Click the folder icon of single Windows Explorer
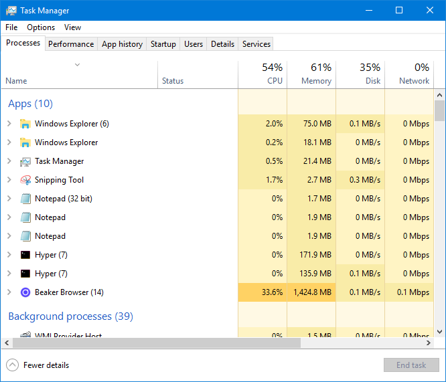Image resolution: width=446 pixels, height=382 pixels. click(x=25, y=142)
